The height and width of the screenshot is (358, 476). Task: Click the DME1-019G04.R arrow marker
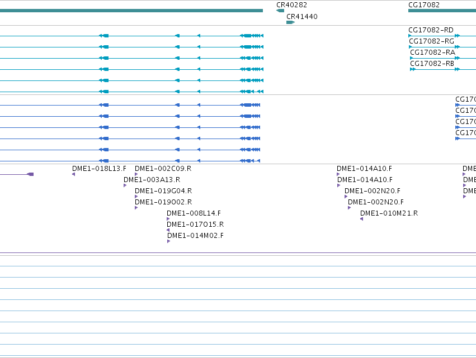(136, 197)
